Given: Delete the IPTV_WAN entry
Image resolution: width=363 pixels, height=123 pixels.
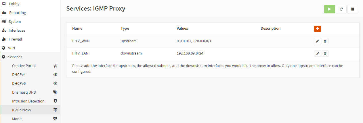Looking at the screenshot, I should [x=325, y=41].
